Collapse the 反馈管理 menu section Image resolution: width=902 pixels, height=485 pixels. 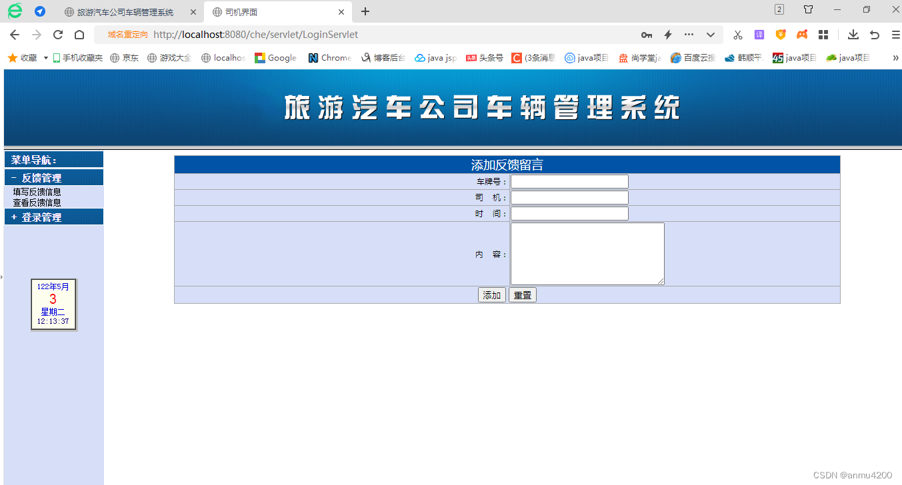[53, 178]
